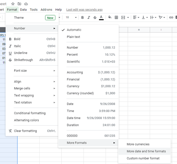Open the Help menu
The height and width of the screenshot is (164, 177).
pyautogui.click(x=59, y=10)
